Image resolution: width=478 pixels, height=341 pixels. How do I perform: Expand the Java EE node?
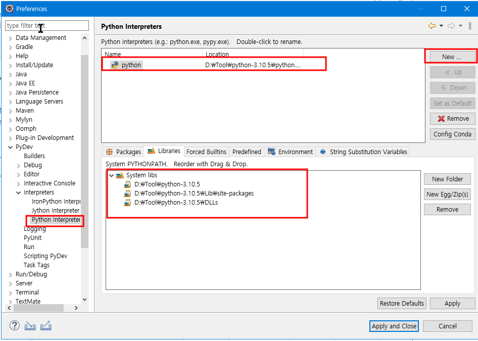11,83
